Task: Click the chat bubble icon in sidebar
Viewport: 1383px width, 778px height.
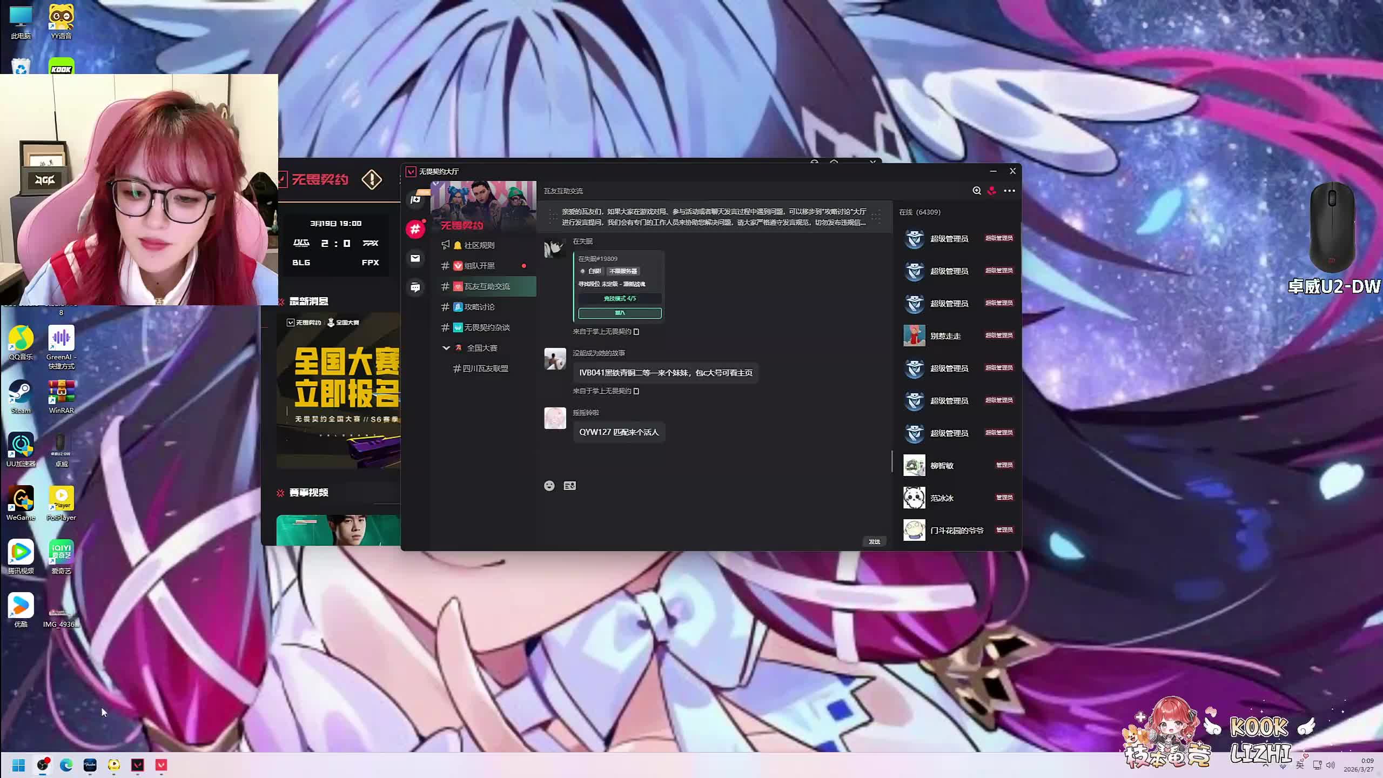Action: click(x=415, y=287)
